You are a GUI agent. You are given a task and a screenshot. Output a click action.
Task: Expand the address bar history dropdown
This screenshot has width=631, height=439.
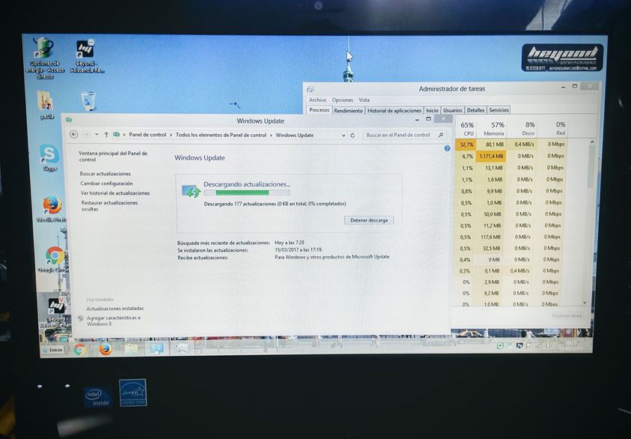[x=344, y=136]
